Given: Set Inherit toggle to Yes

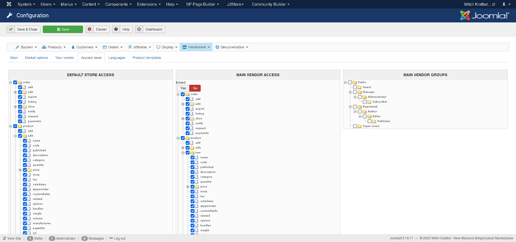Looking at the screenshot, I should 183,88.
